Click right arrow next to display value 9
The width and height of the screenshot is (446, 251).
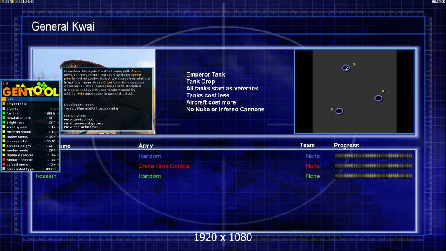click(58, 109)
